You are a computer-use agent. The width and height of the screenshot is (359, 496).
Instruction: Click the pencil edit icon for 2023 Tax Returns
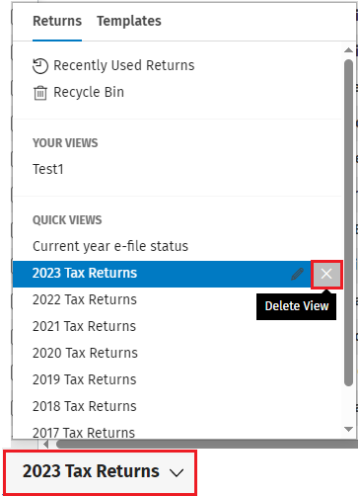point(297,274)
